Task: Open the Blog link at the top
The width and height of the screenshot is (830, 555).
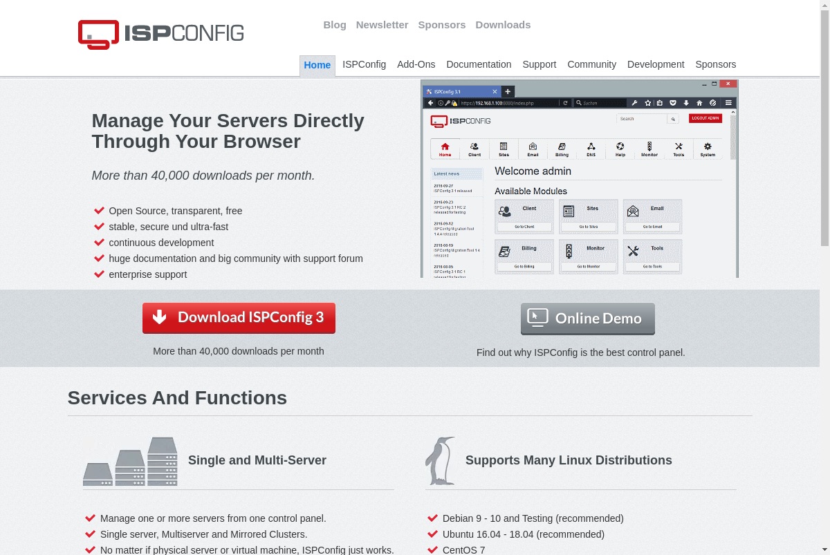Action: click(x=335, y=25)
